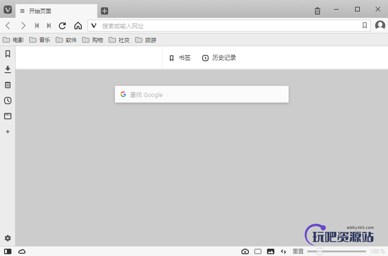Viewport: 388px width, 256px height.
Task: Switch to 历史记录 on start page
Action: 219,58
